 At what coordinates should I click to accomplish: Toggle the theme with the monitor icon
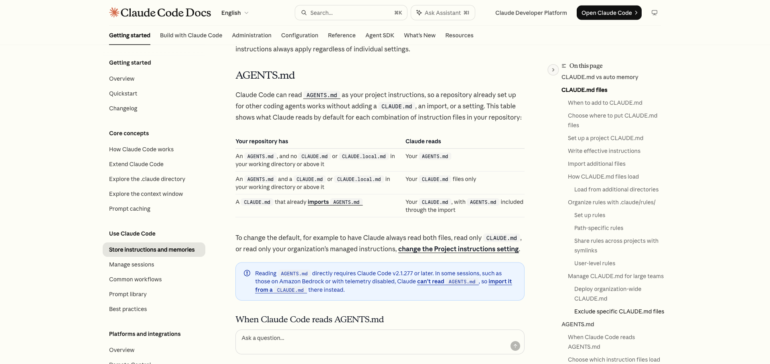654,13
